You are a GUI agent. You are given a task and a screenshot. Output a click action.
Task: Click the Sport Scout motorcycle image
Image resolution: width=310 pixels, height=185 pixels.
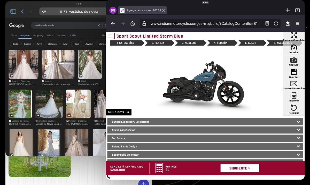tap(203, 84)
